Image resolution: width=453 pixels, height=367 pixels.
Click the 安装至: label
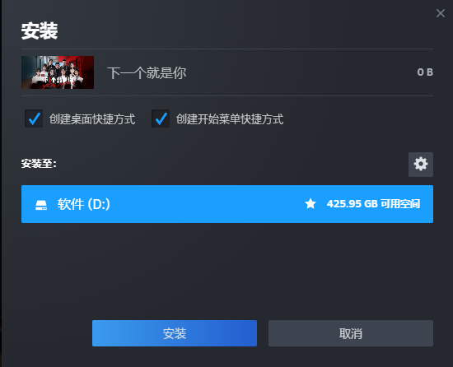click(x=39, y=164)
